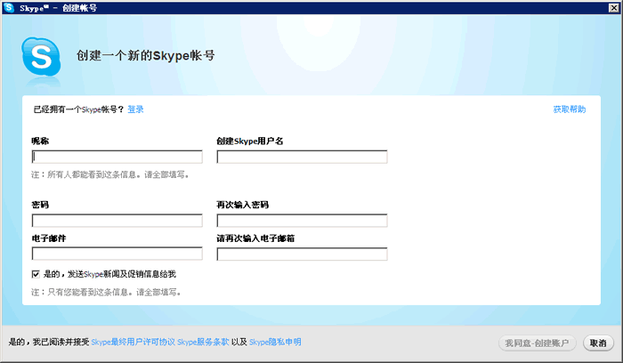Uncheck the send Skype news and promotions checkbox
The image size is (623, 363).
tap(36, 274)
